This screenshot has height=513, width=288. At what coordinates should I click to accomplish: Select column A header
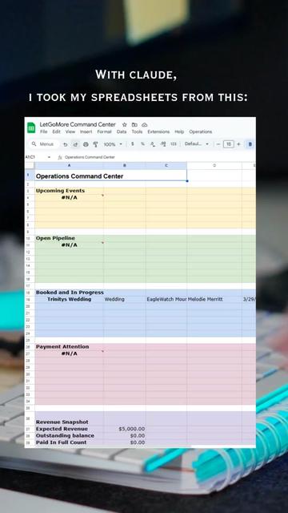tap(70, 166)
